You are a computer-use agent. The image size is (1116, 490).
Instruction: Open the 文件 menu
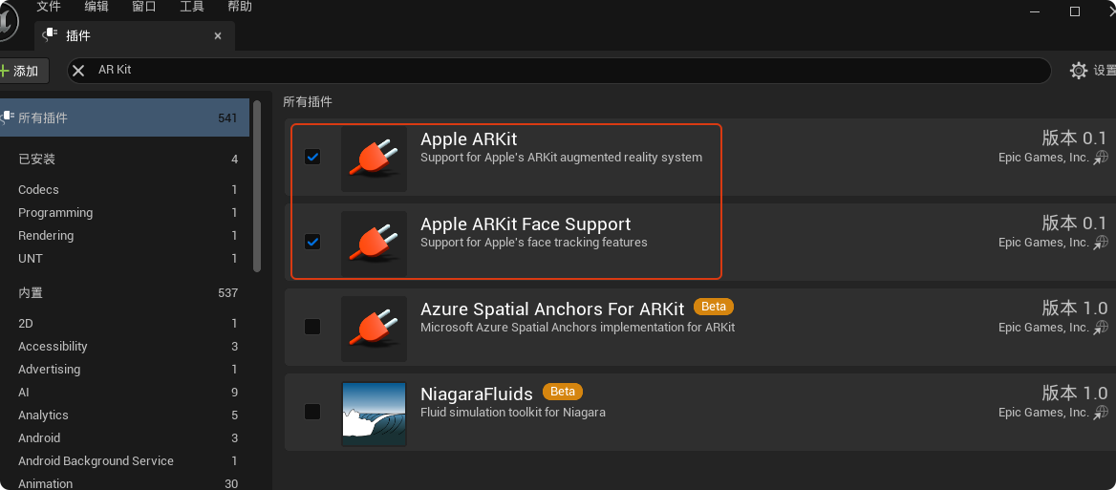pyautogui.click(x=49, y=7)
